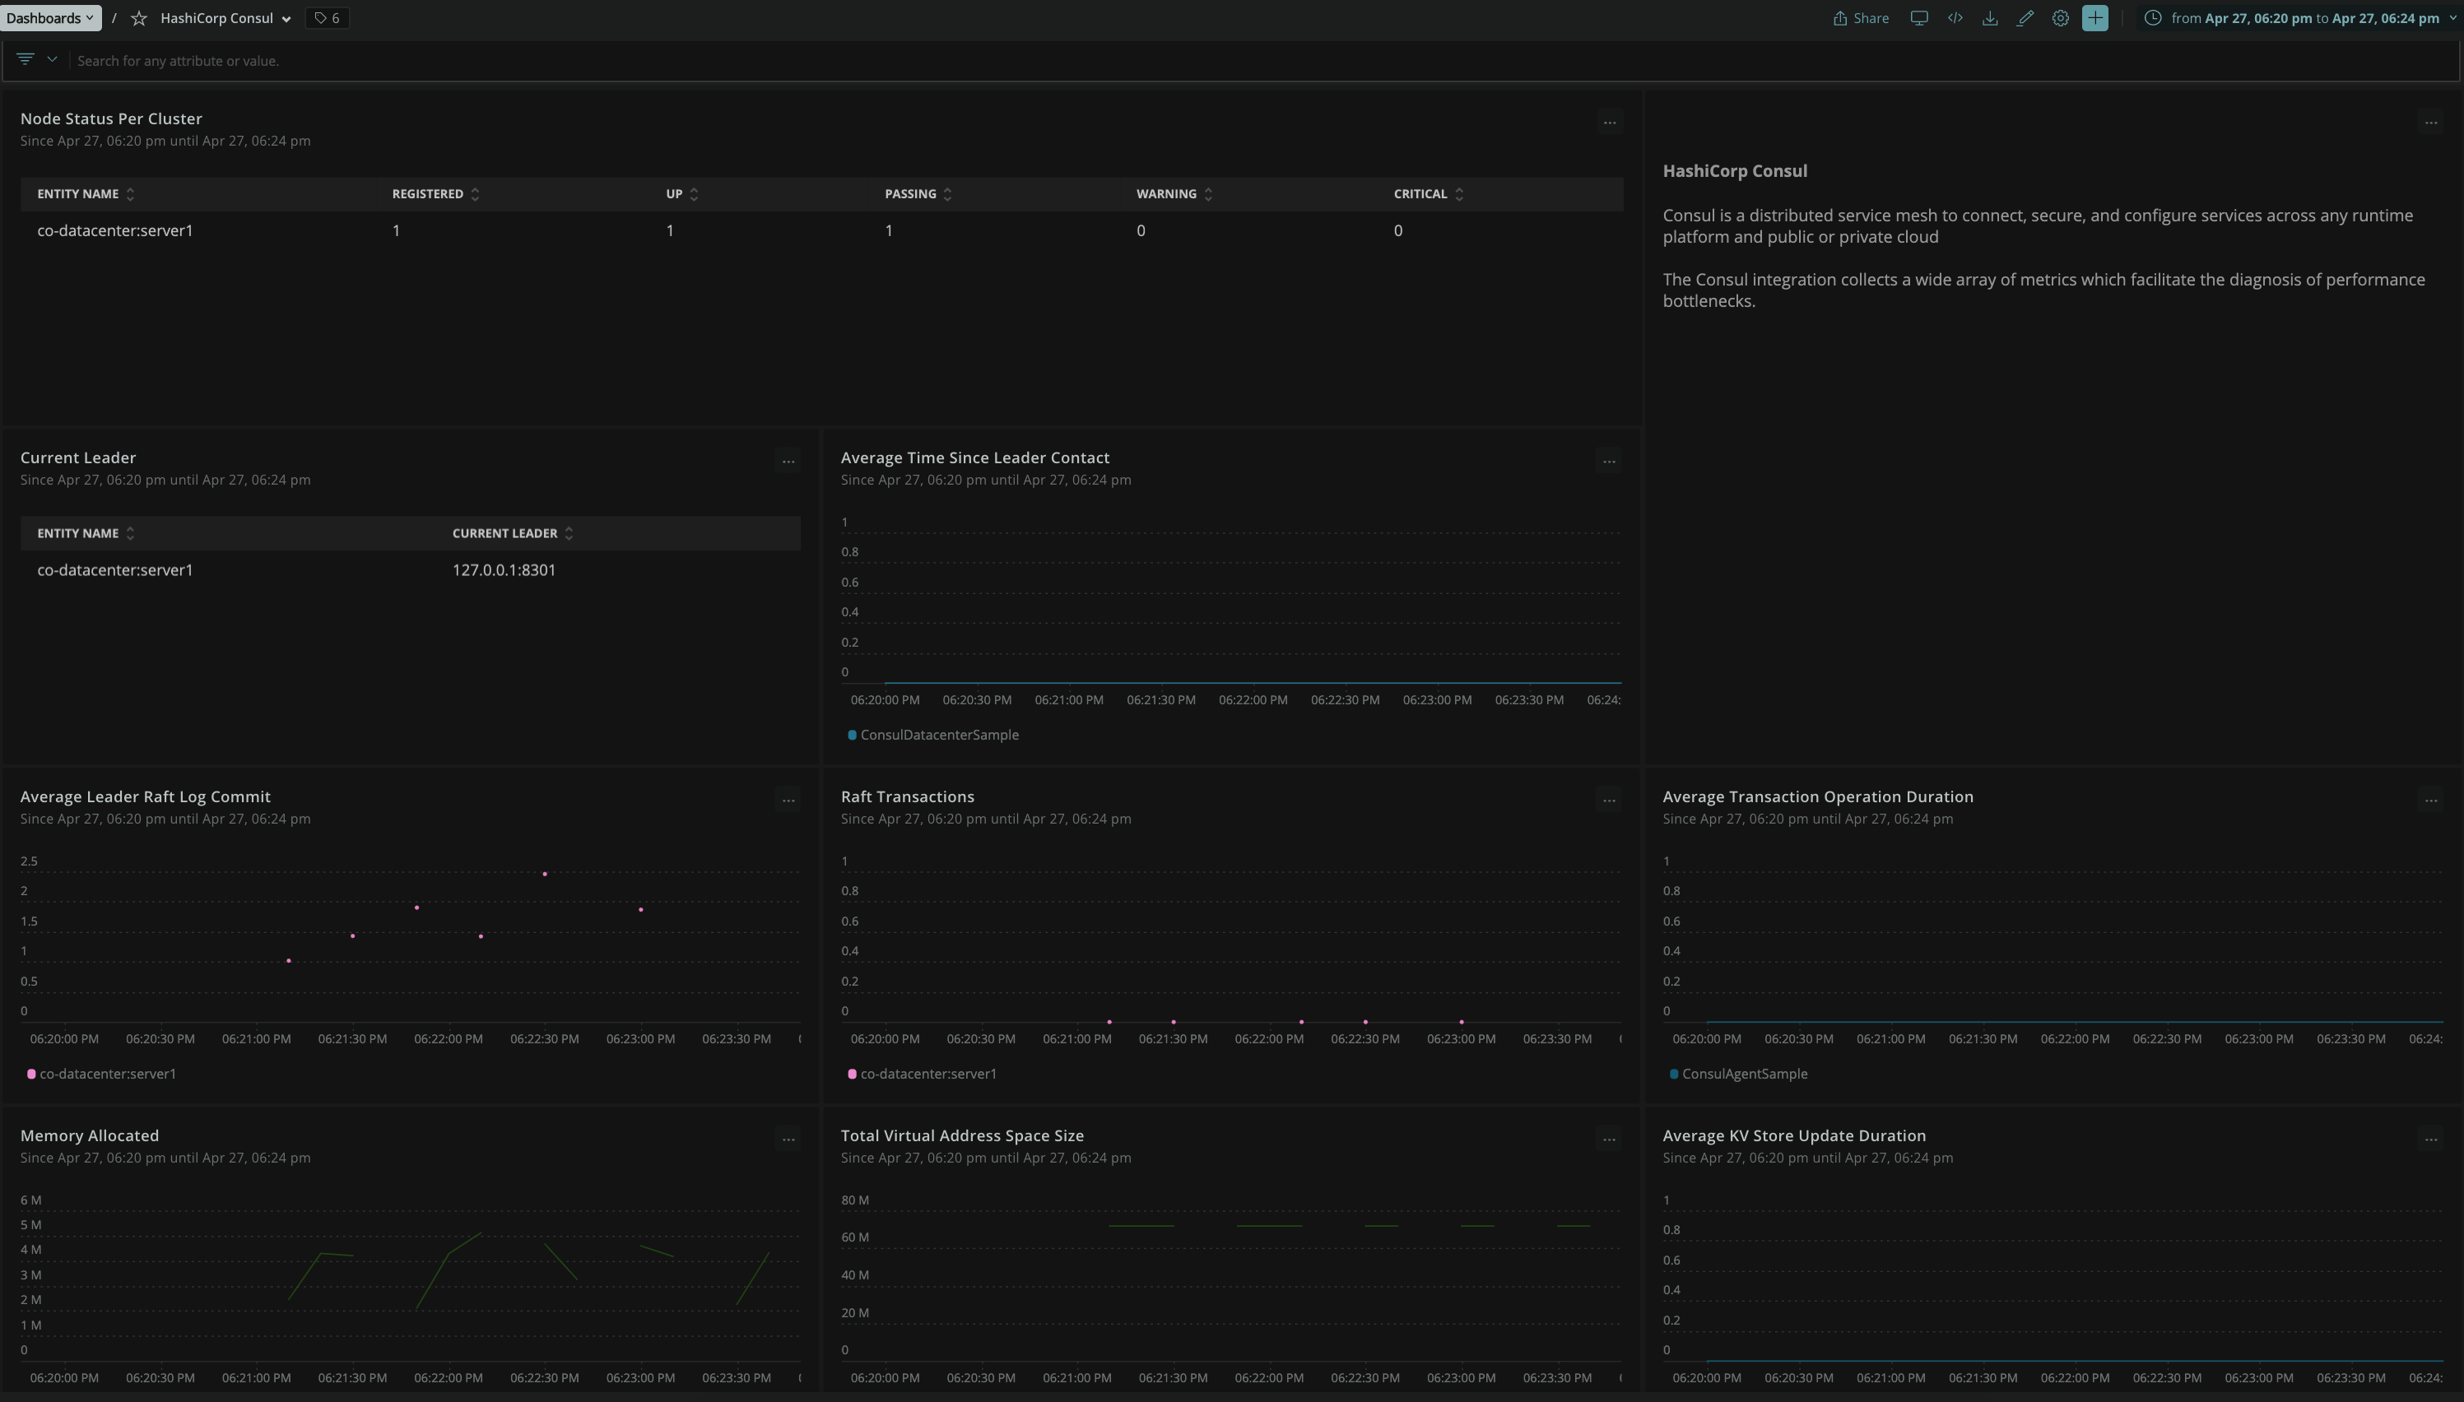Open the dashboard JSON code icon

[1955, 18]
